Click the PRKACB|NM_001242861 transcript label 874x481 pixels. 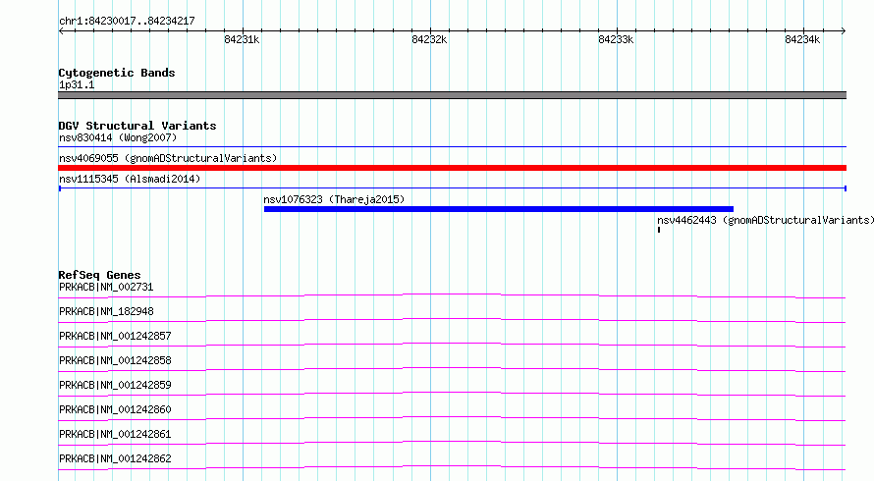coord(115,434)
